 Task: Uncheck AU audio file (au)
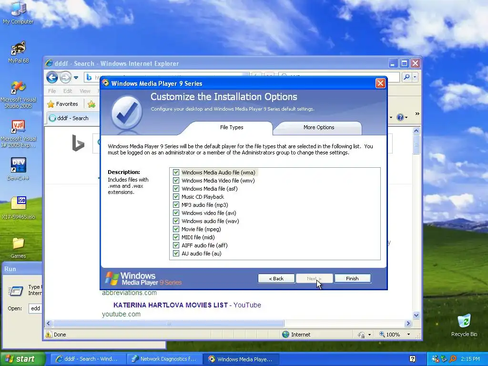coord(176,254)
